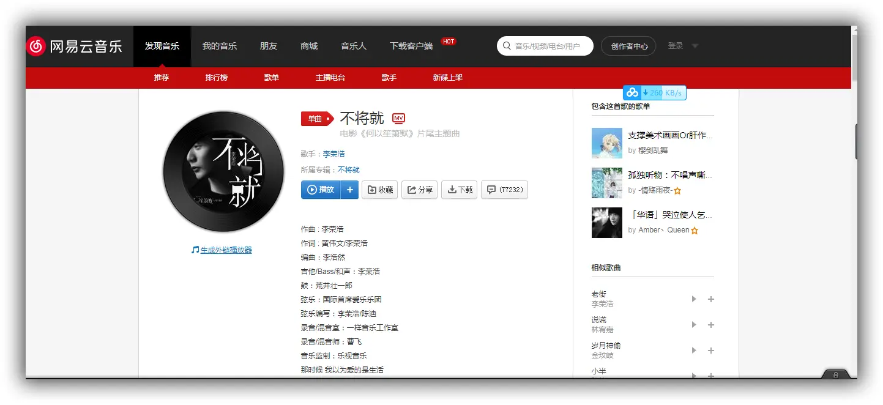
Task: Select 歌手 in the red bar
Action: click(389, 78)
